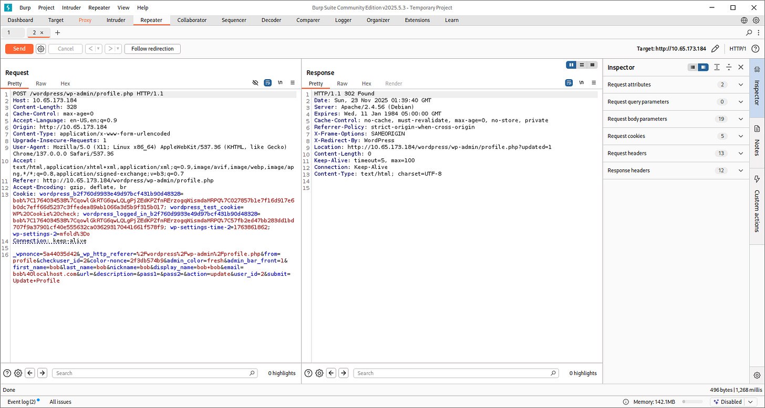Screen dimensions: 765x408
Task: Open the history back dropdown arrow
Action: [98, 49]
